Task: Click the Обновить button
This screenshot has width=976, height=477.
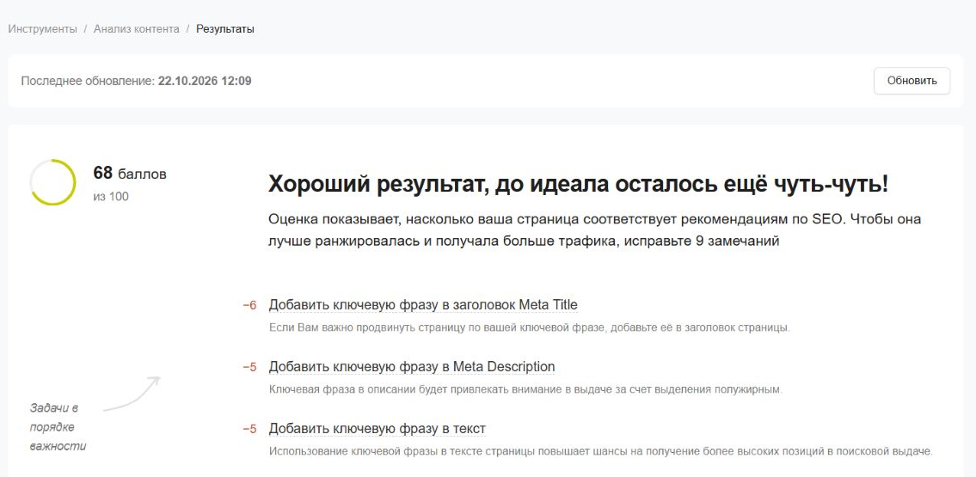Action: [912, 81]
